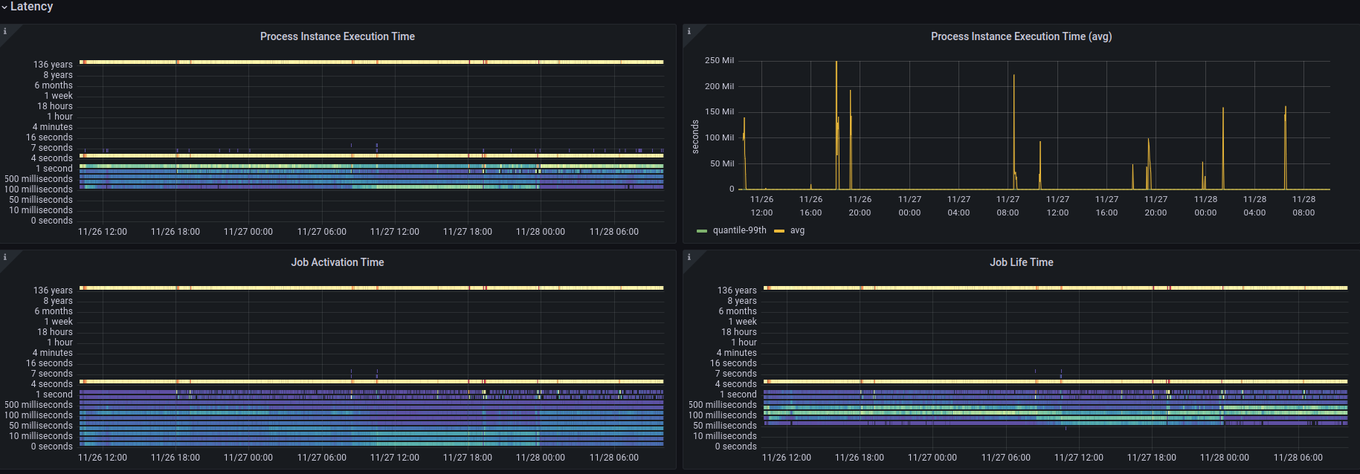Open info icon of Job Activation Time panel

5,257
